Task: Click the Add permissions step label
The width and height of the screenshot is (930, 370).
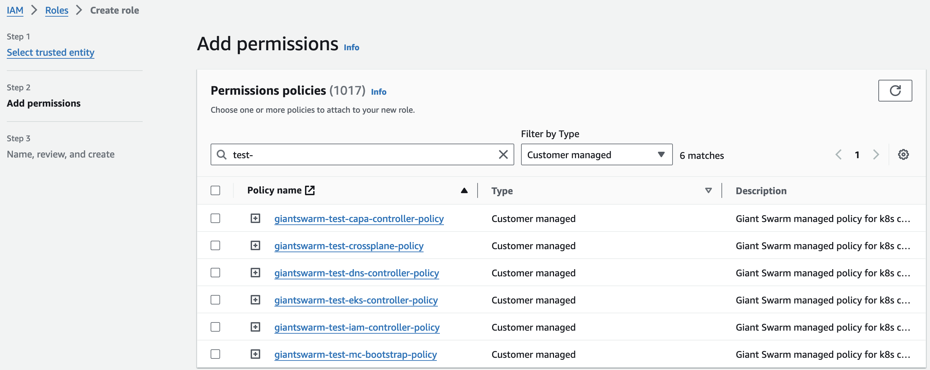Action: 44,104
